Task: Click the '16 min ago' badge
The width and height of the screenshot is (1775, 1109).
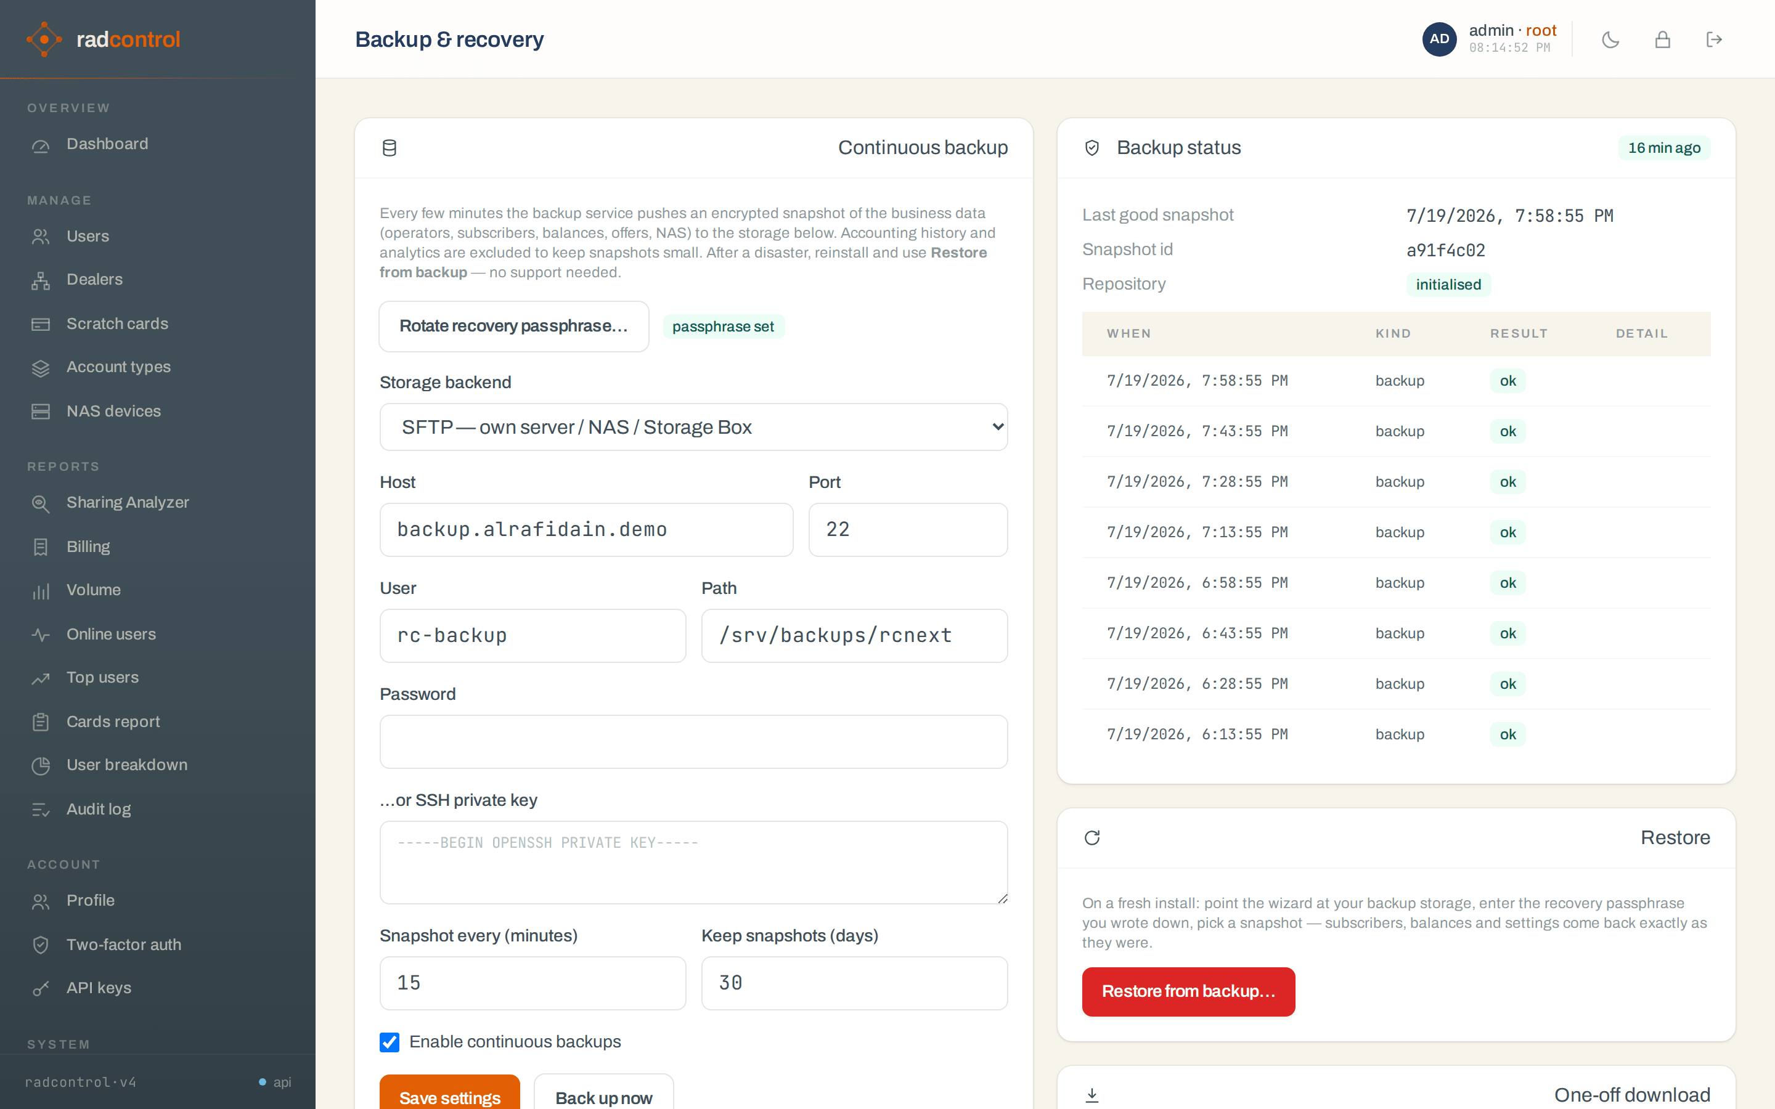Action: tap(1664, 148)
